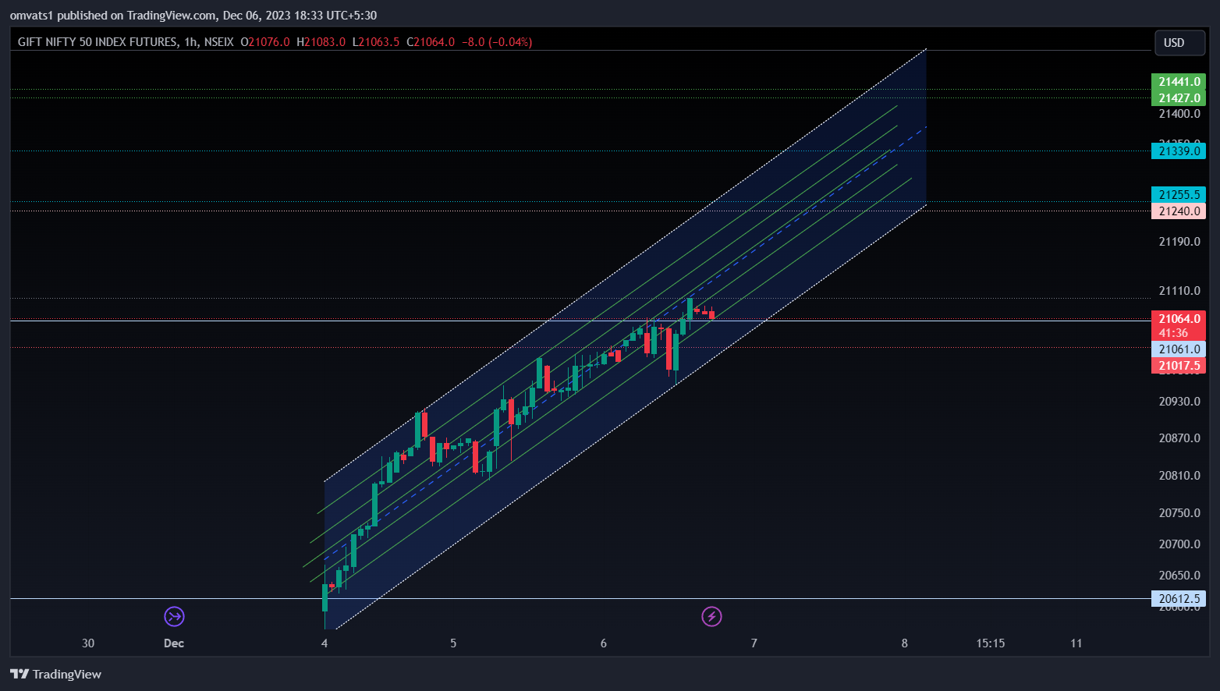Click the change value -8.0 (-0.04%)

click(497, 42)
